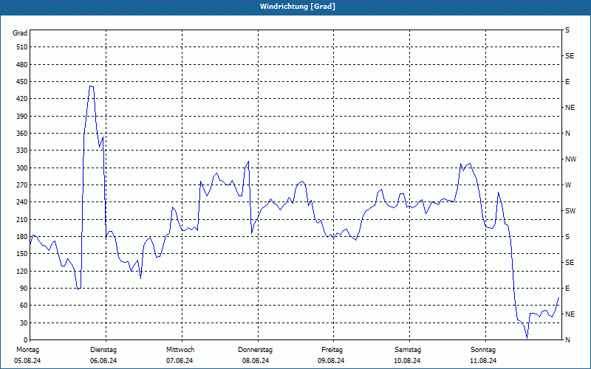Click the NW compass label on right axis

[570, 159]
